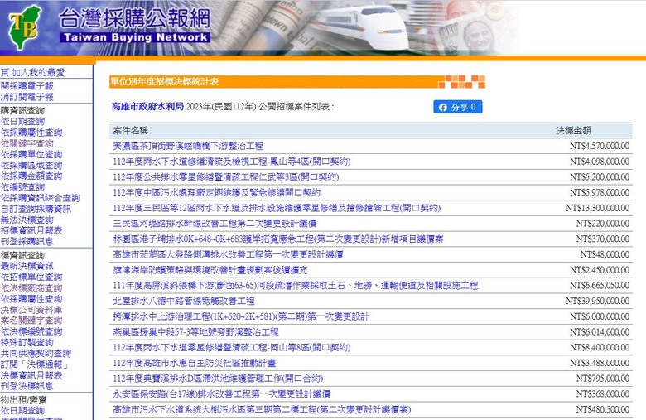Click the 決標金額 column header
The image size is (646, 420).
point(573,130)
